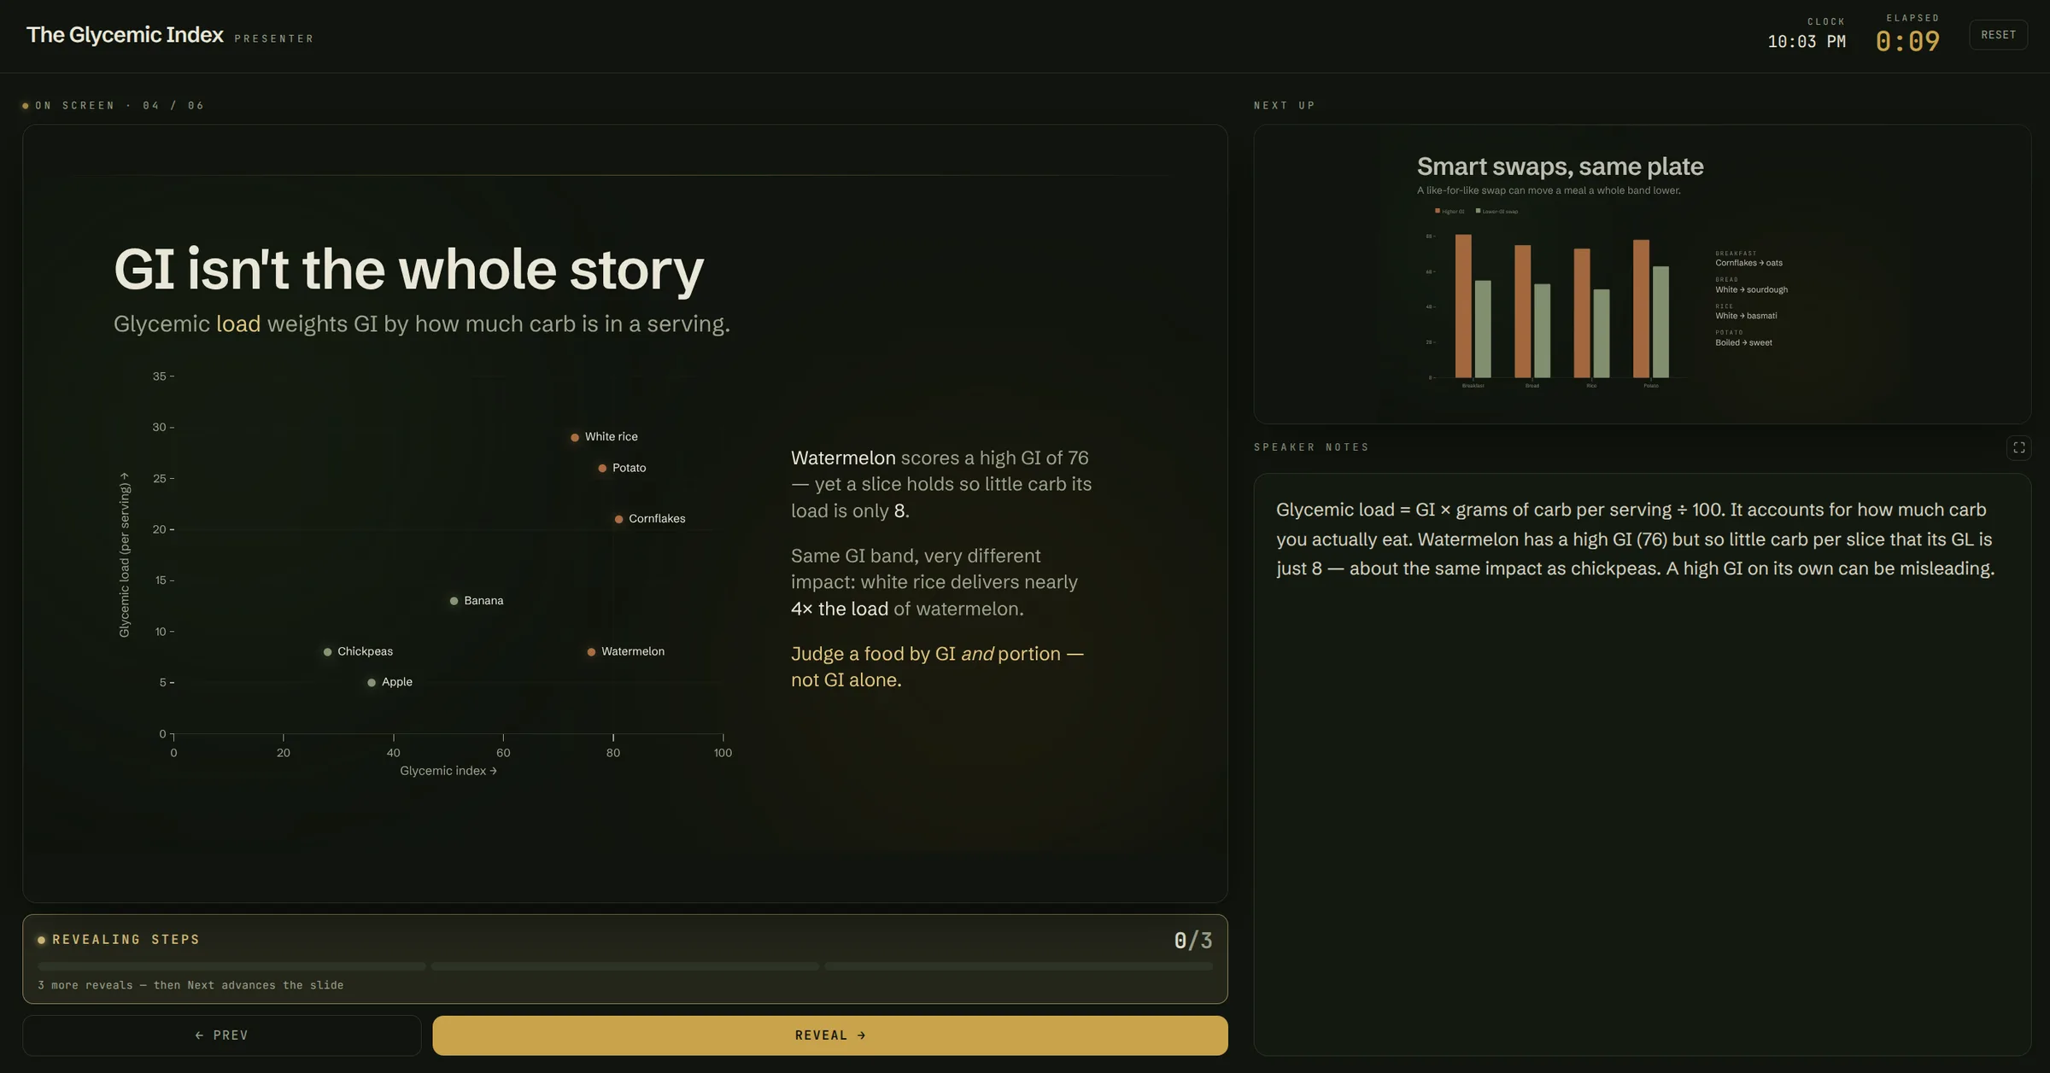Select the White rice data point
2050x1073 pixels.
pos(575,438)
